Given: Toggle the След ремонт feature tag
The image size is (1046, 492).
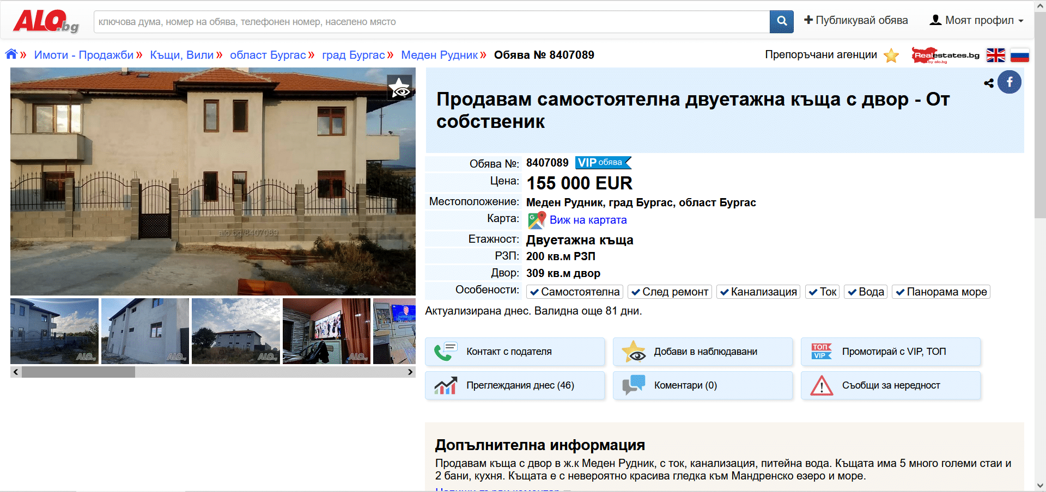Looking at the screenshot, I should tap(670, 292).
